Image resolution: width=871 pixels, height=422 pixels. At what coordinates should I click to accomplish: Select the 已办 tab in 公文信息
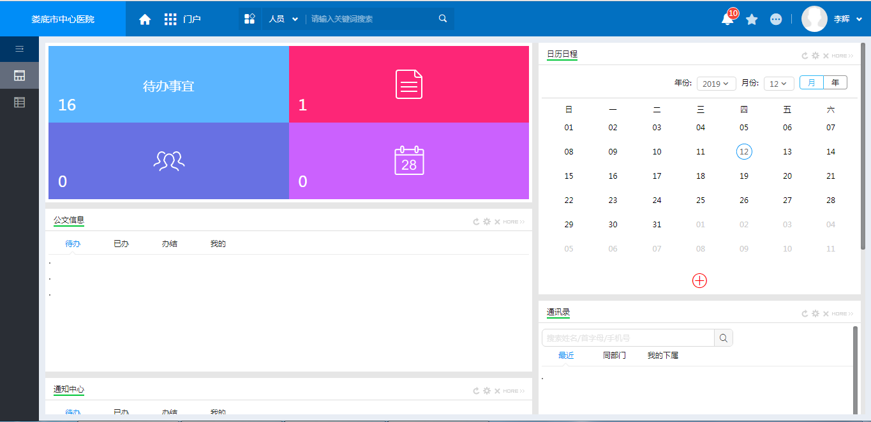tap(121, 244)
